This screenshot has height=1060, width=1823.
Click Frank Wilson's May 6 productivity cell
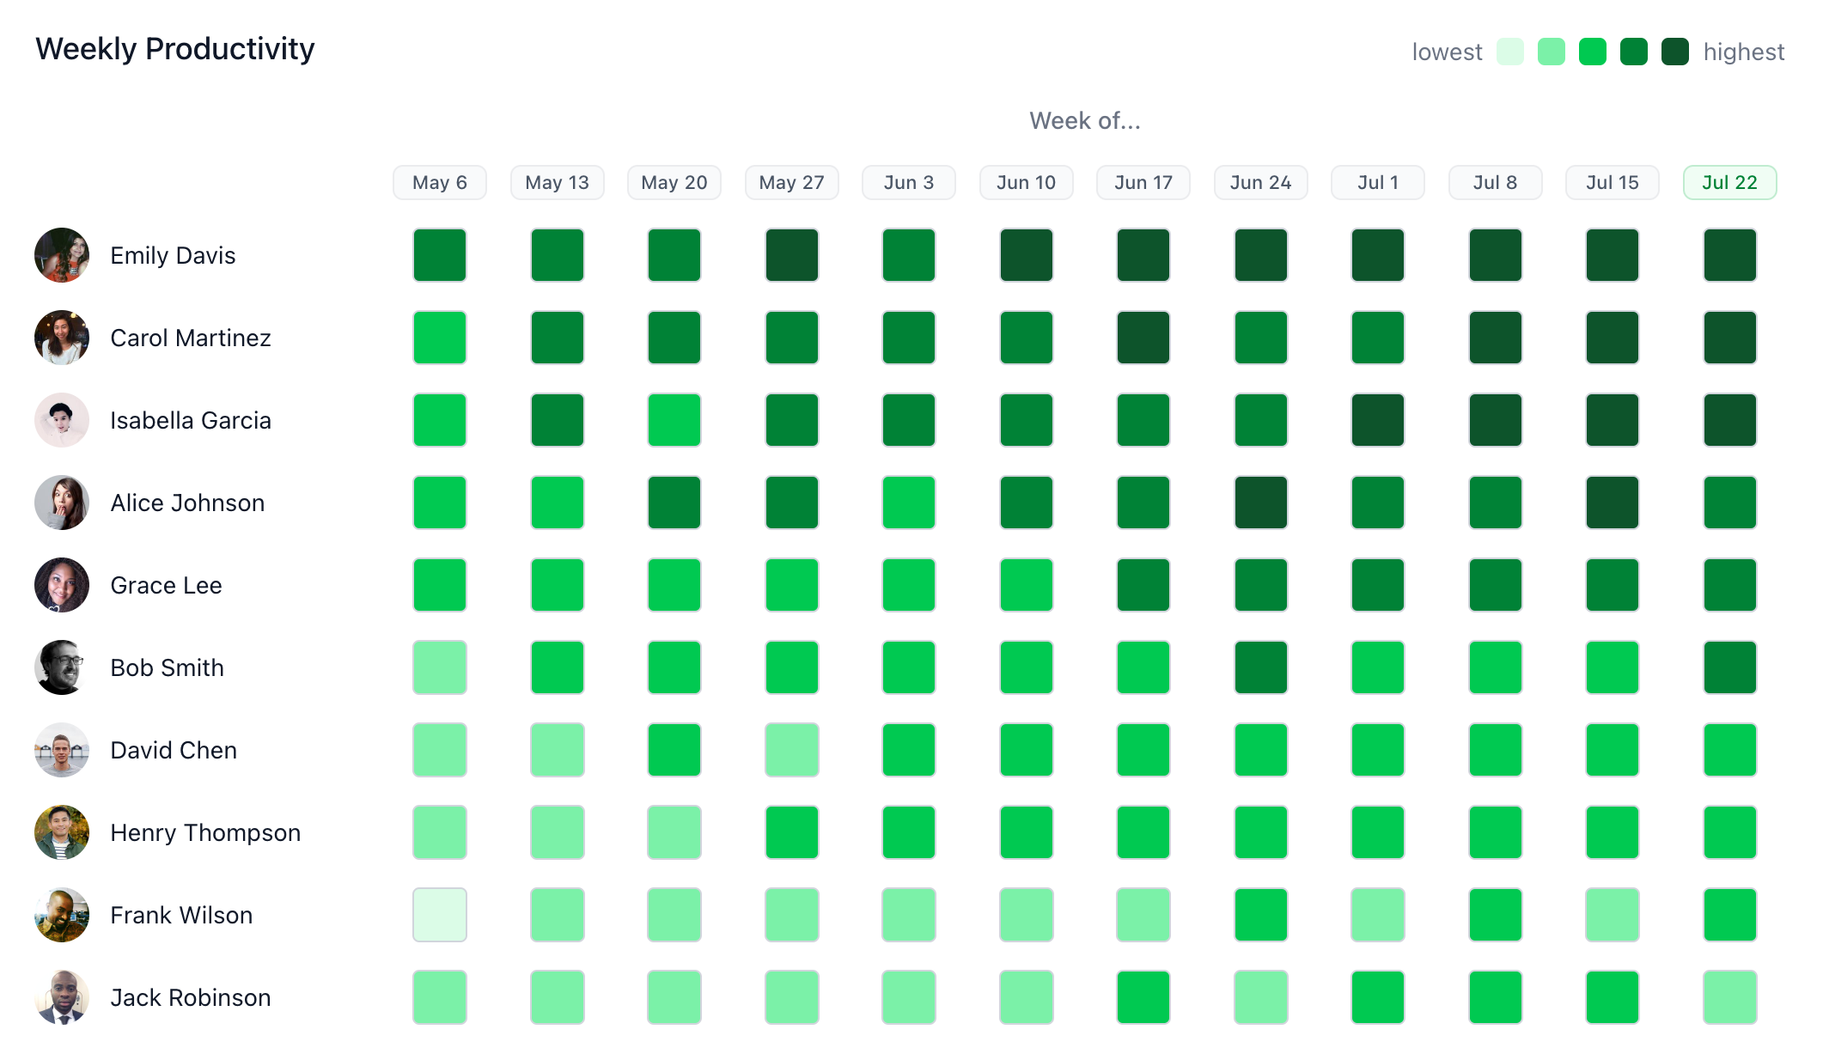click(440, 915)
